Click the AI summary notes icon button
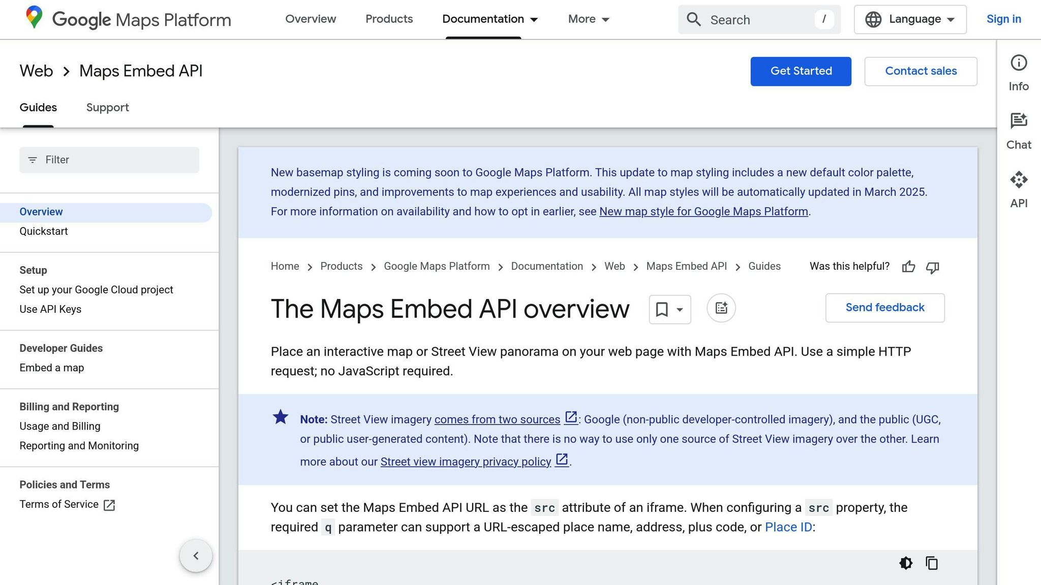1041x585 pixels. click(x=721, y=308)
